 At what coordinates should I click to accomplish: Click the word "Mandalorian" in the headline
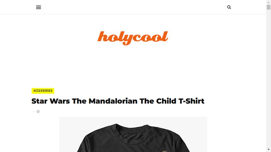click(x=113, y=101)
